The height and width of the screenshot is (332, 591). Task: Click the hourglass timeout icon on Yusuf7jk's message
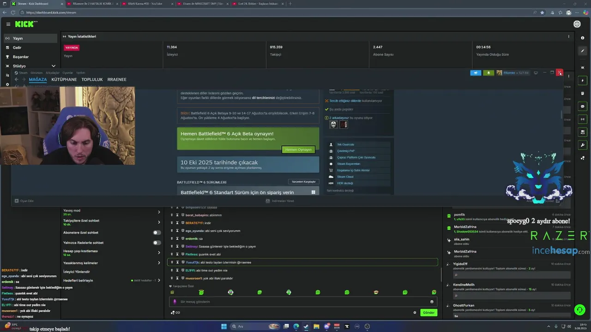point(177,262)
